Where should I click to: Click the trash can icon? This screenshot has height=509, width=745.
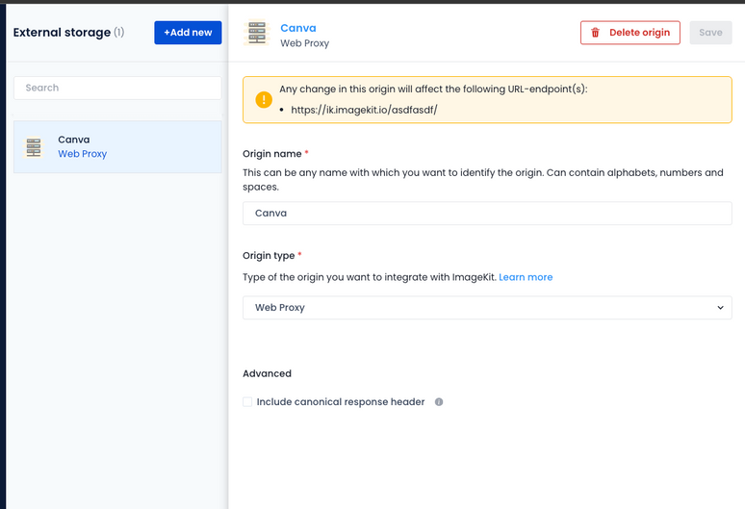(x=595, y=33)
